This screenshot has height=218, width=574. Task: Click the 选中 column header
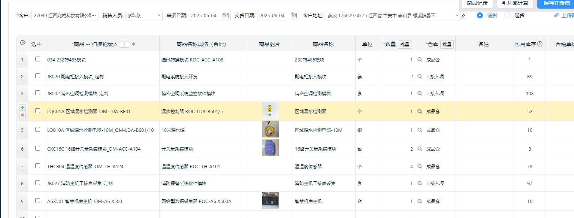(x=36, y=44)
